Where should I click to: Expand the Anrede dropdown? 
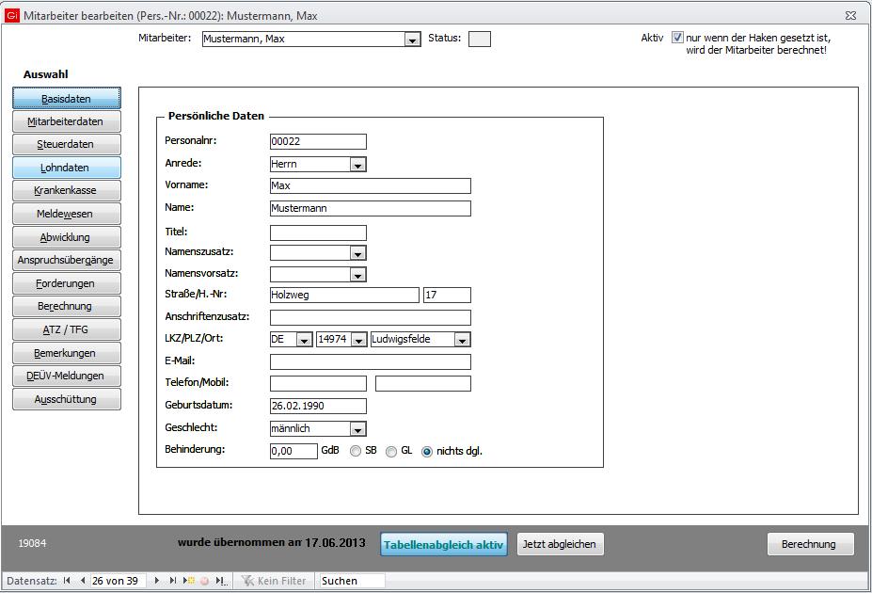coord(357,165)
